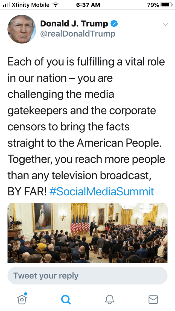Screen dimensions: 175x311
Task: Open tweet options chevron menu
Action: click(165, 25)
